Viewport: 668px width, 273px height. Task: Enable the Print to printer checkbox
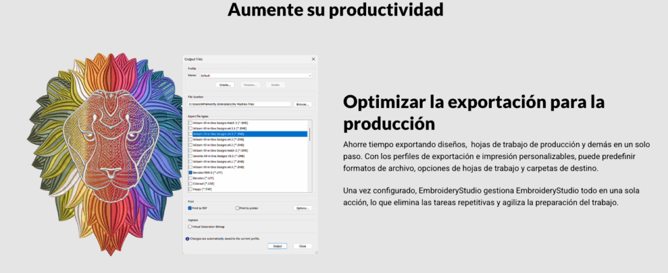tap(237, 208)
